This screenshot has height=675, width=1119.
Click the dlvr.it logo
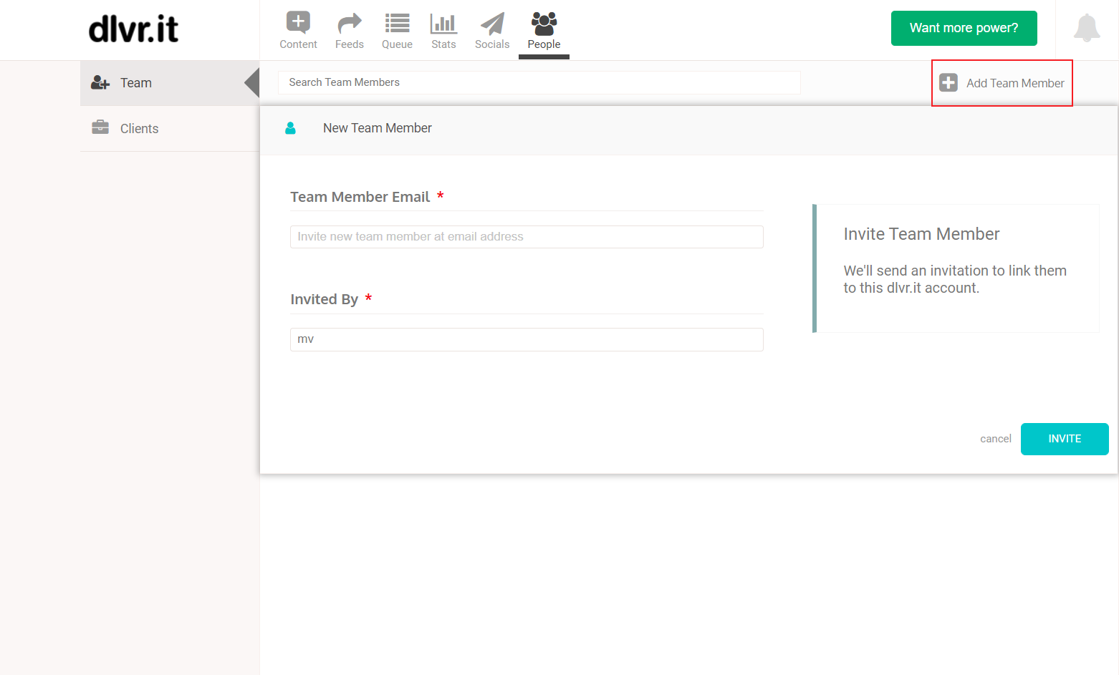133,29
